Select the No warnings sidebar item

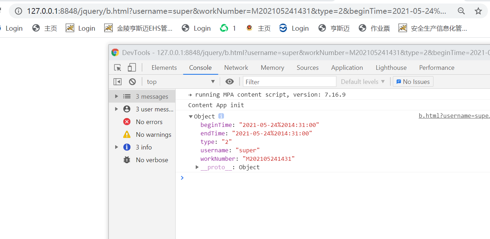[x=142, y=134]
